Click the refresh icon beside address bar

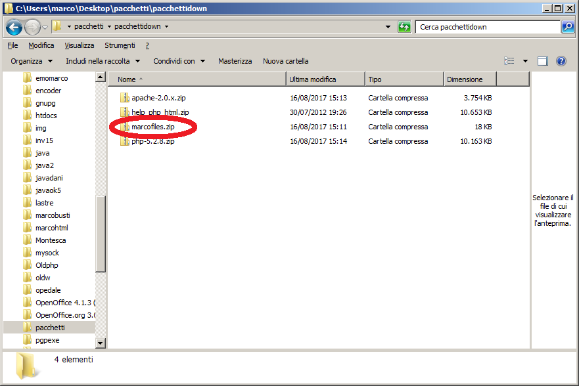click(405, 27)
